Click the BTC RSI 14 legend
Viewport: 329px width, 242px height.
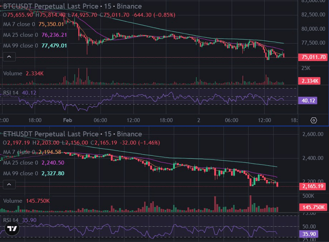coord(11,93)
